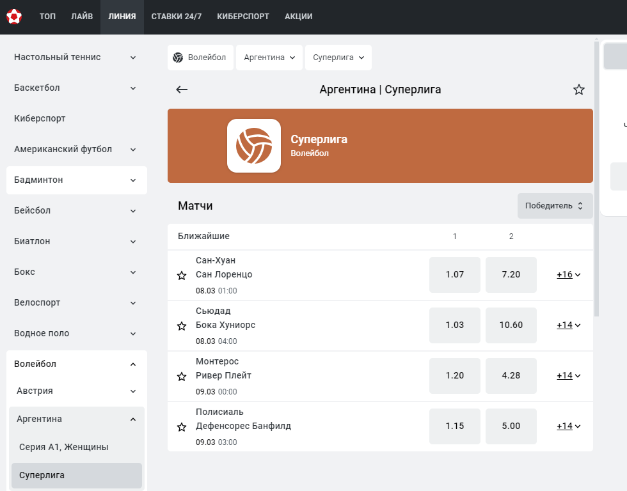Select Суперлига in the sidebar
This screenshot has height=491, width=627.
[77, 476]
